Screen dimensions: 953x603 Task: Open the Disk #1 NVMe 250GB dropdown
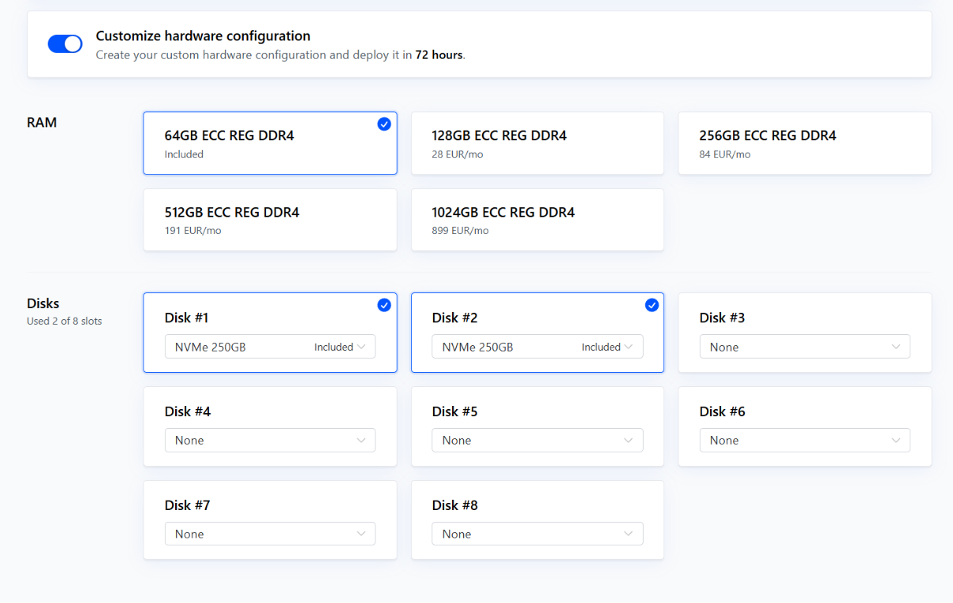(x=270, y=347)
